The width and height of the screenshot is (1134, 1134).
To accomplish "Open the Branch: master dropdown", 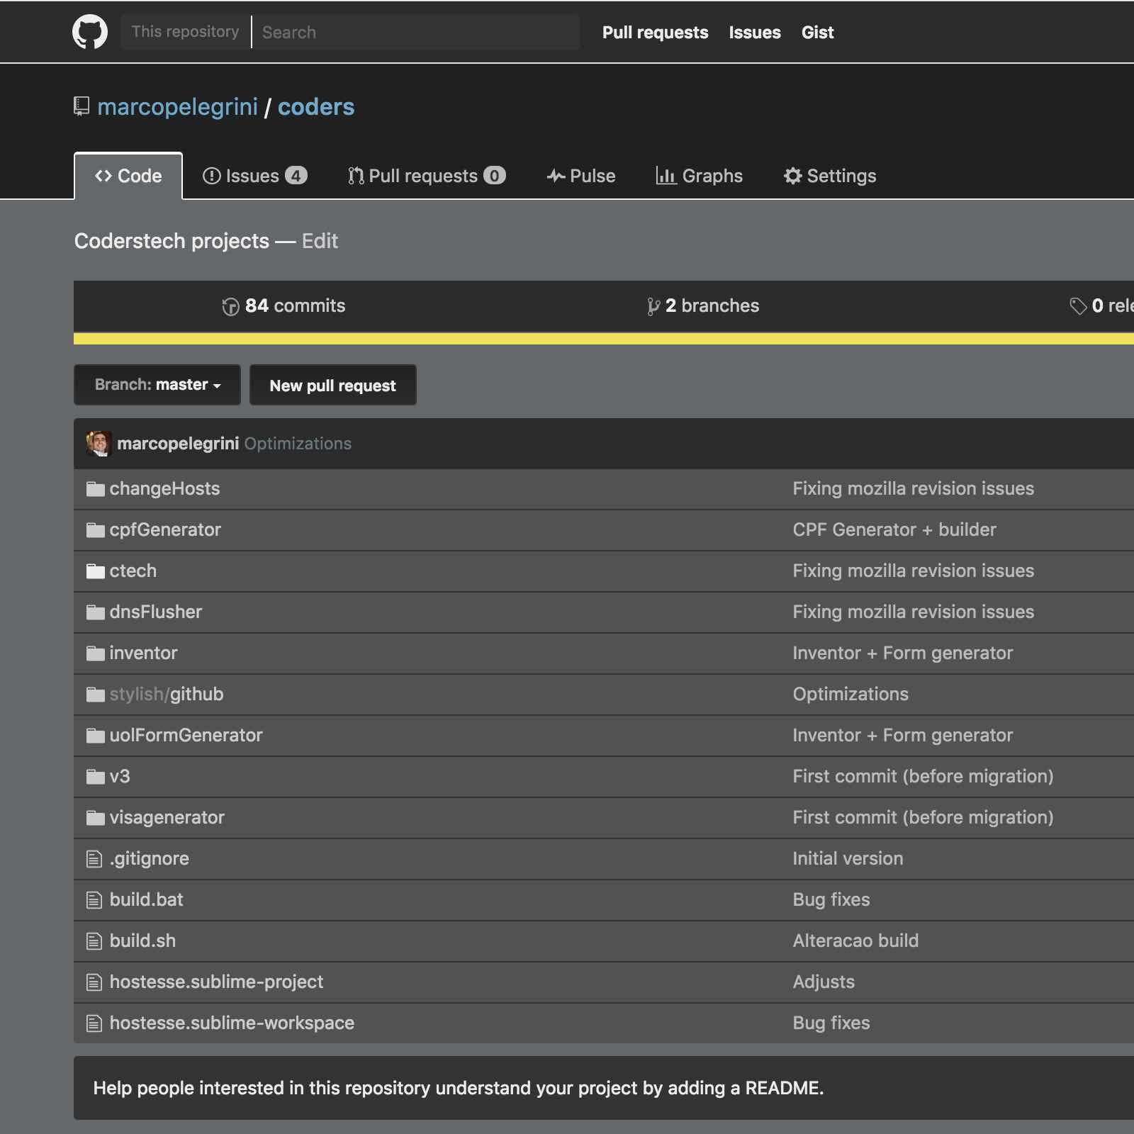I will 157,385.
